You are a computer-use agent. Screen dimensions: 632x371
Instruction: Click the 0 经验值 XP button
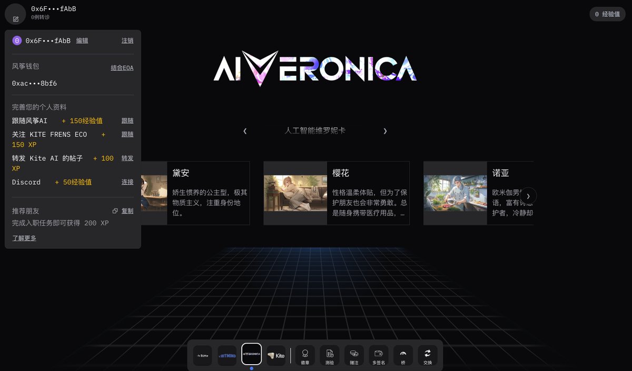pos(607,14)
